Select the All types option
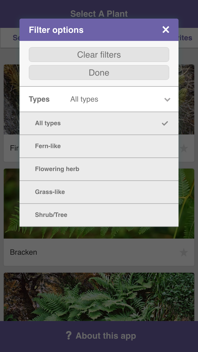198x352 pixels. click(48, 123)
